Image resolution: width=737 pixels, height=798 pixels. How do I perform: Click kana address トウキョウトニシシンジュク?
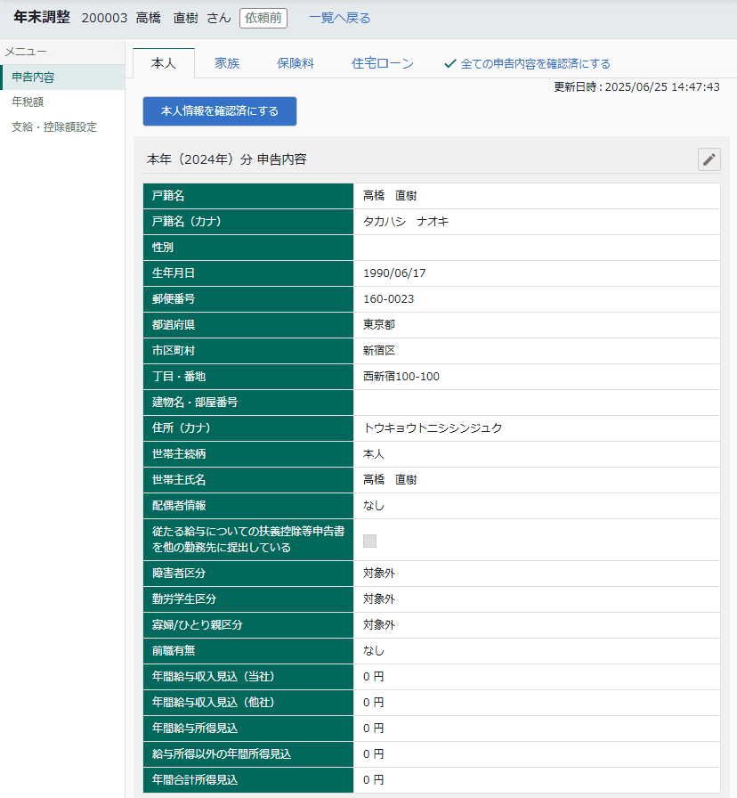pyautogui.click(x=433, y=428)
